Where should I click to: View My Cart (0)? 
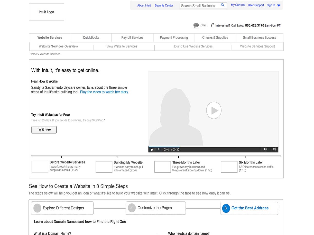pos(238,5)
